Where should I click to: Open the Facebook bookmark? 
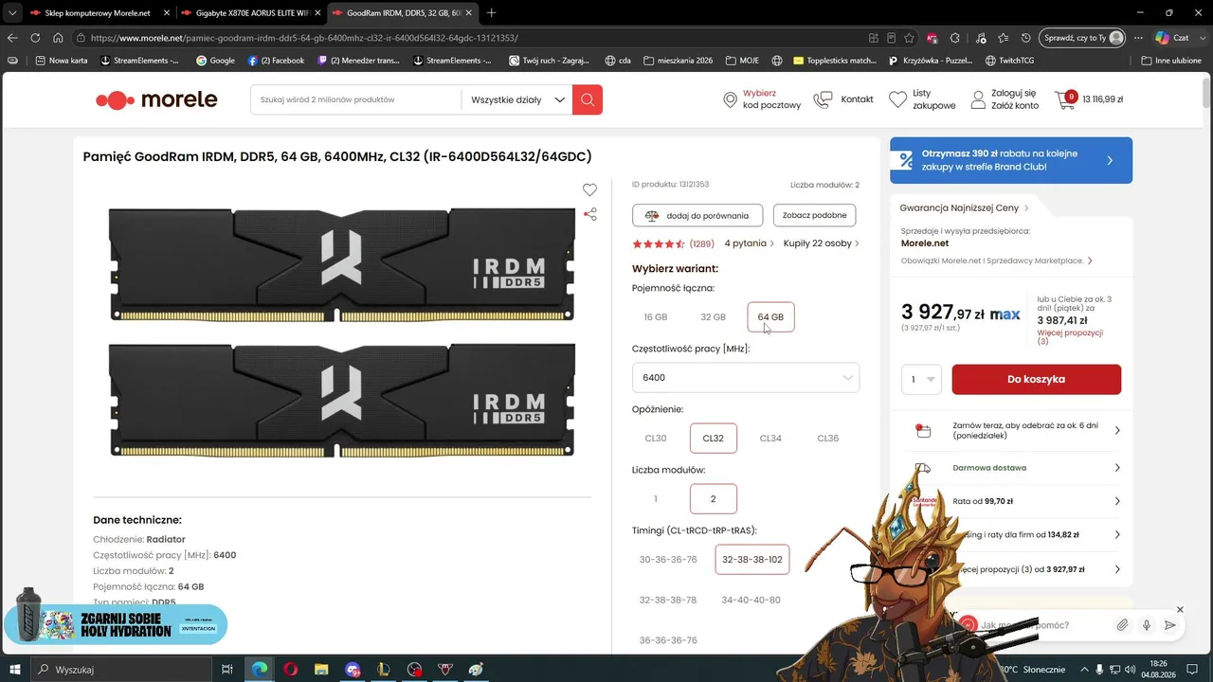tap(276, 61)
